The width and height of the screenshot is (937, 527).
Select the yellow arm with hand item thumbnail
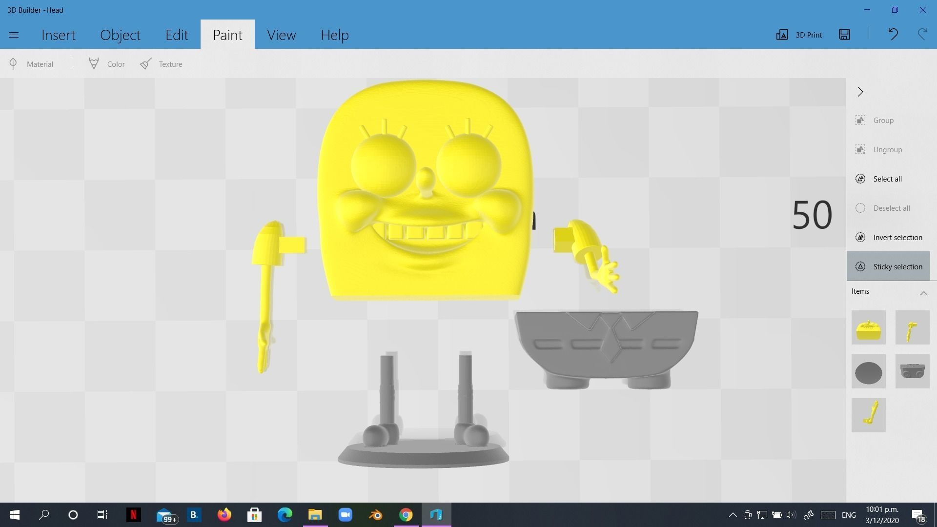click(x=913, y=327)
